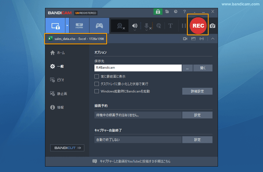Close the Bandicam window
Viewport: 263px width, 172px height.
coord(213,12)
